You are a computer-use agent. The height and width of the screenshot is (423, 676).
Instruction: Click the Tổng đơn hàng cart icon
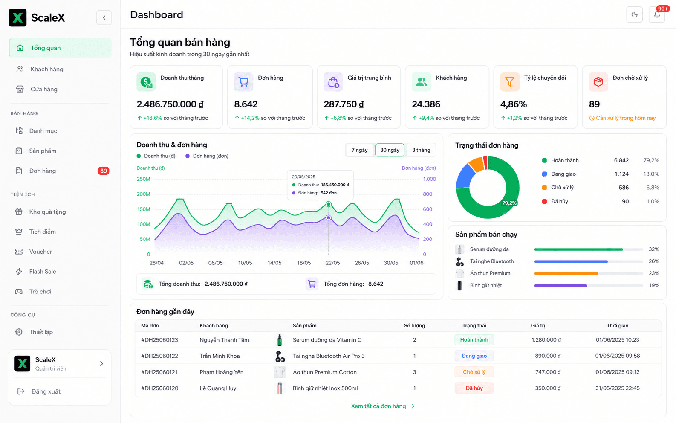(312, 284)
